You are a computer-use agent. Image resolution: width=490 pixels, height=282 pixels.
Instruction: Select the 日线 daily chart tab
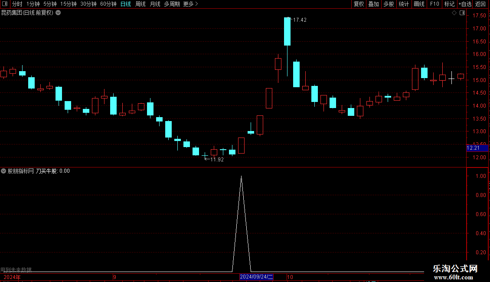click(x=126, y=4)
